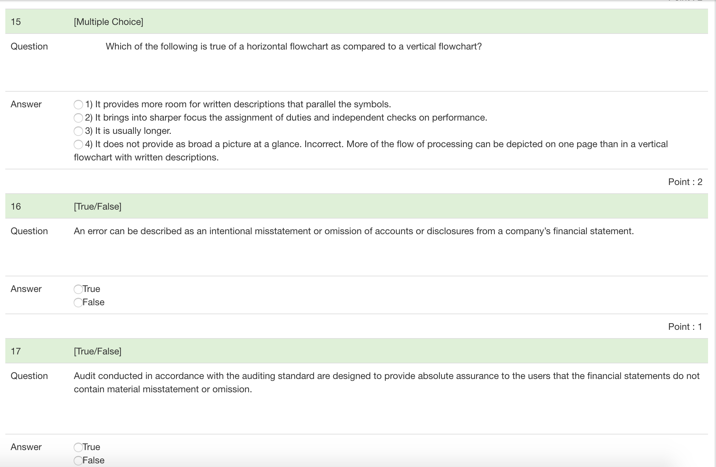
Task: Click the '[True/False]' label on question 16
Action: [98, 206]
